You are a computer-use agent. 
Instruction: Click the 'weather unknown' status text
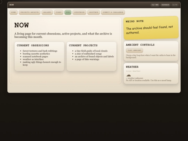click(134, 78)
